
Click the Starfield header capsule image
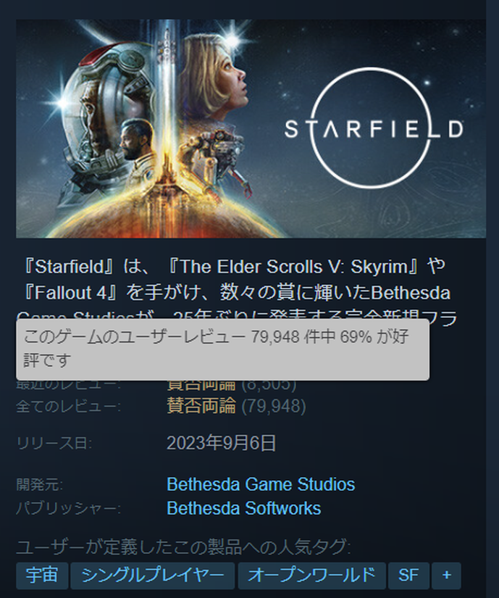[251, 128]
